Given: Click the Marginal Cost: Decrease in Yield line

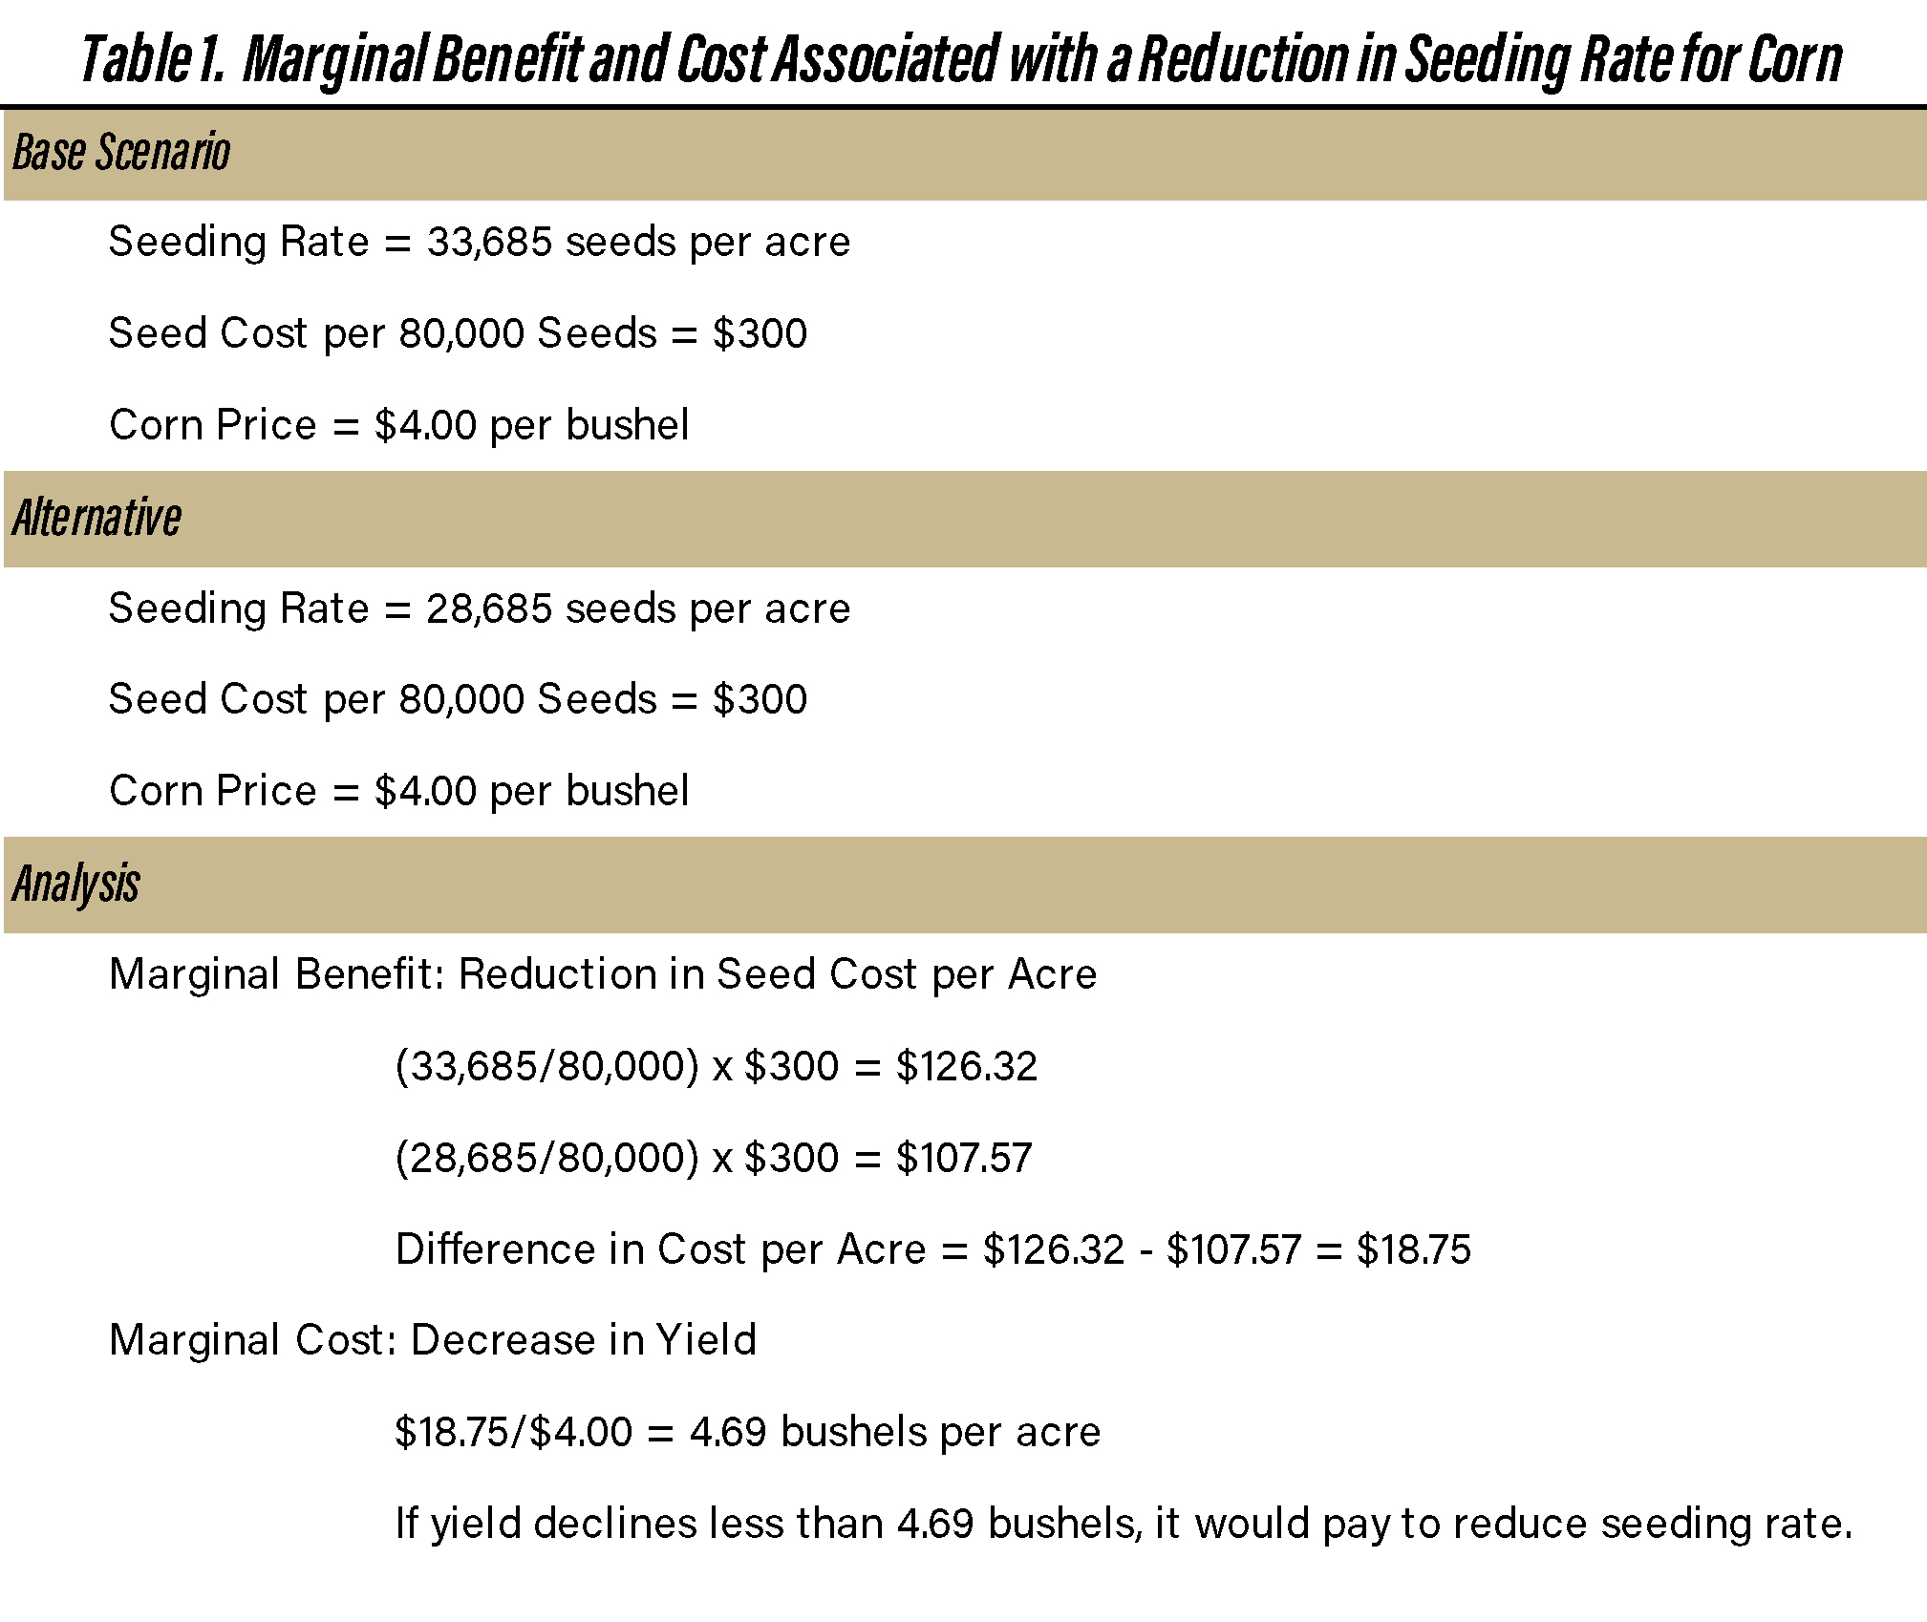Looking at the screenshot, I should [433, 1340].
